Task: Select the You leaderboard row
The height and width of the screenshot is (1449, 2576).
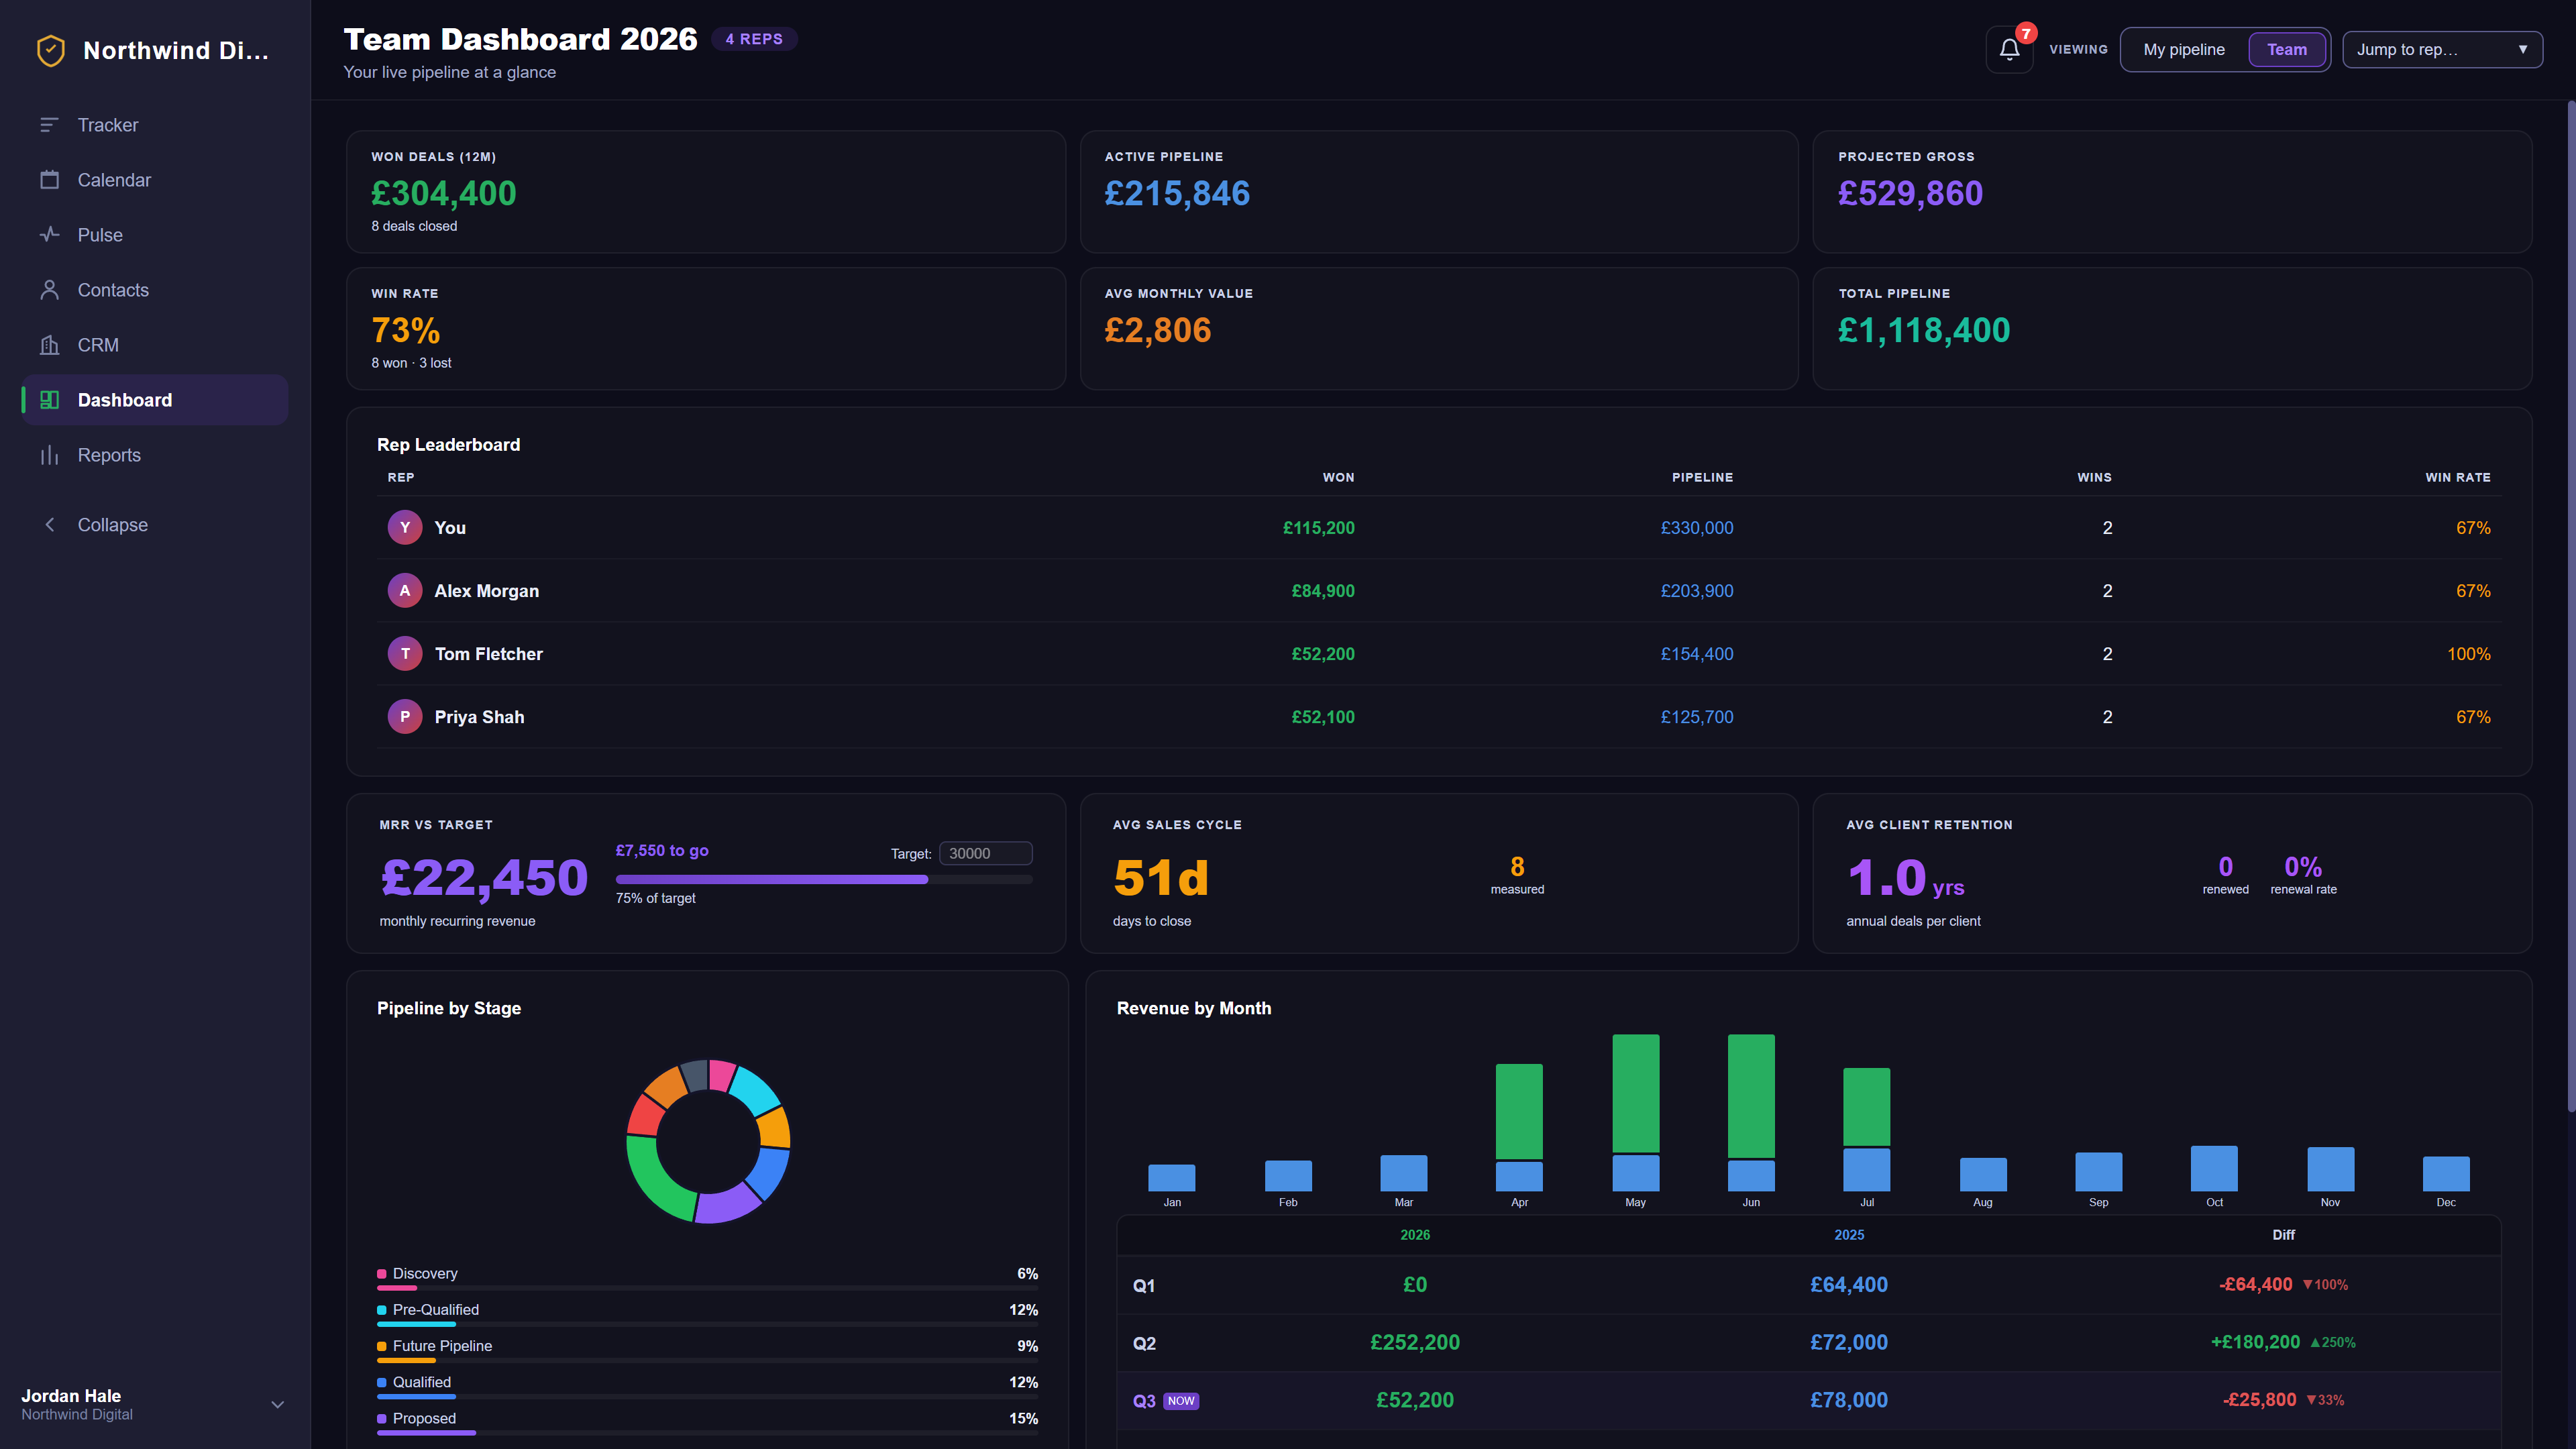Action: pyautogui.click(x=1439, y=527)
